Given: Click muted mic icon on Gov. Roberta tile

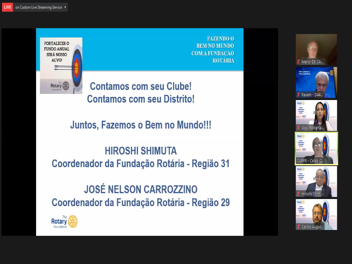Looking at the screenshot, I should [x=298, y=128].
